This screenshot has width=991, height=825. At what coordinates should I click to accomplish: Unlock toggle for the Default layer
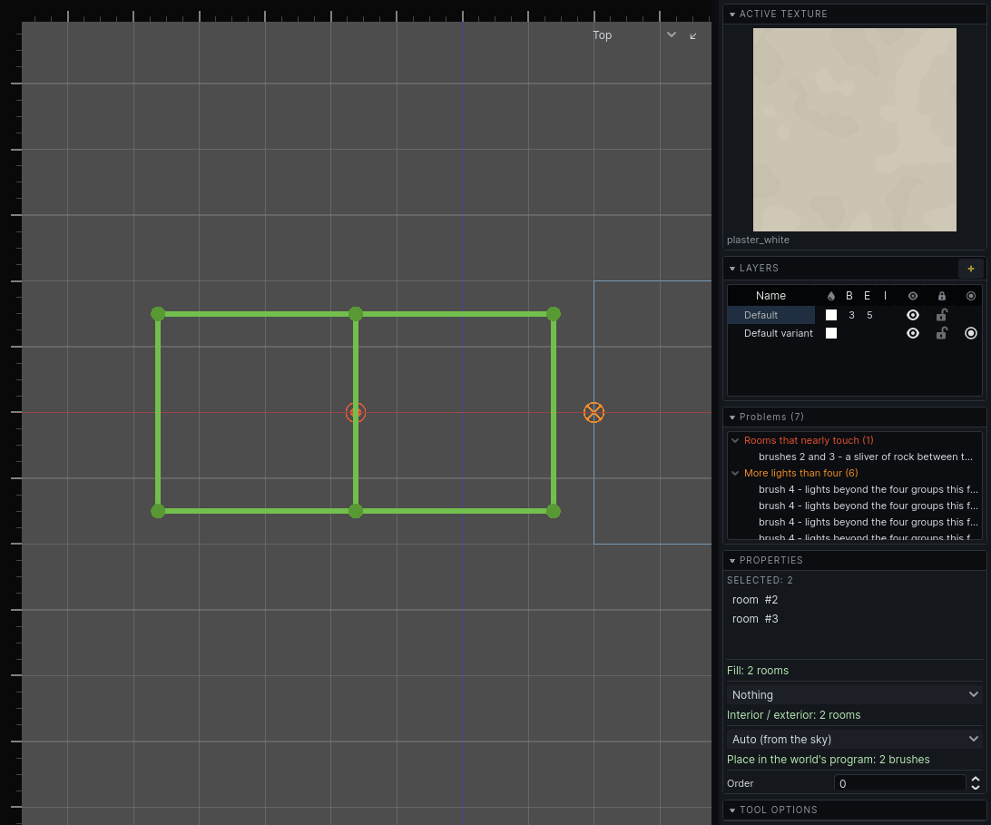tap(941, 315)
